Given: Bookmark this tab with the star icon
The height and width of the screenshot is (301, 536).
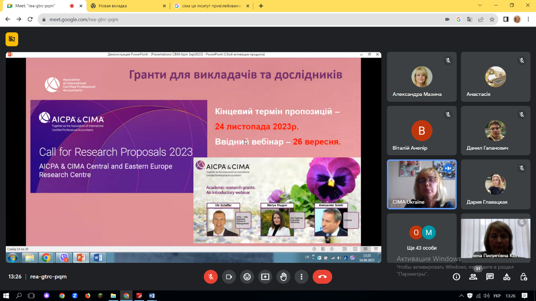Looking at the screenshot, I should tap(492, 20).
